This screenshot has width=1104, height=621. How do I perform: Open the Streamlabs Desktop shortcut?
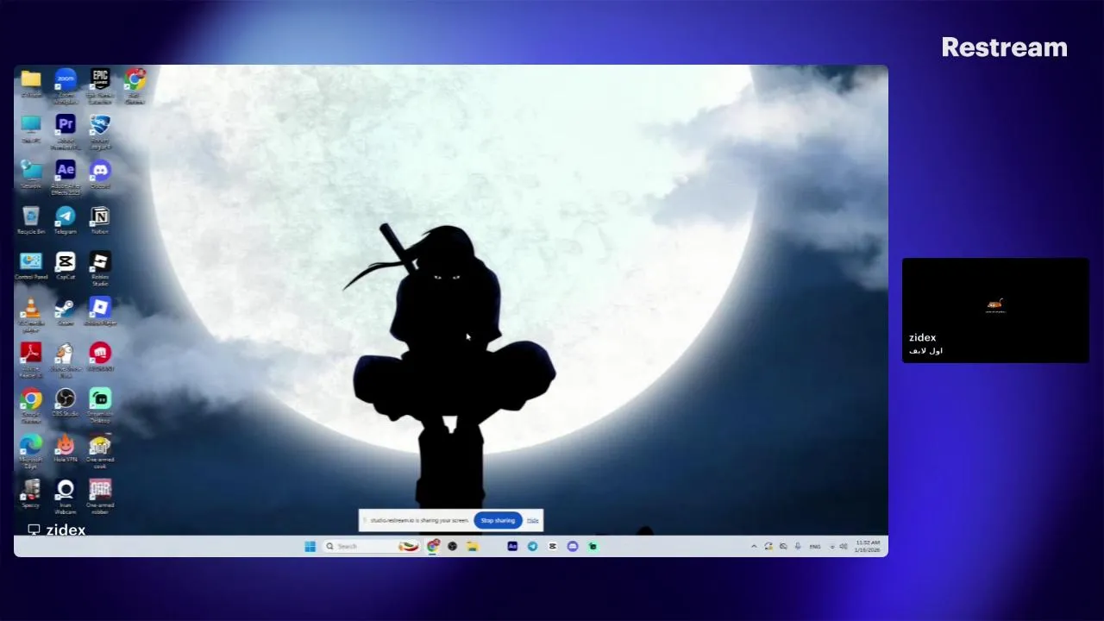(100, 405)
